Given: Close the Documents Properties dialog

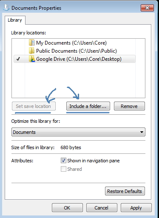Looking at the screenshot, I should [x=147, y=8].
